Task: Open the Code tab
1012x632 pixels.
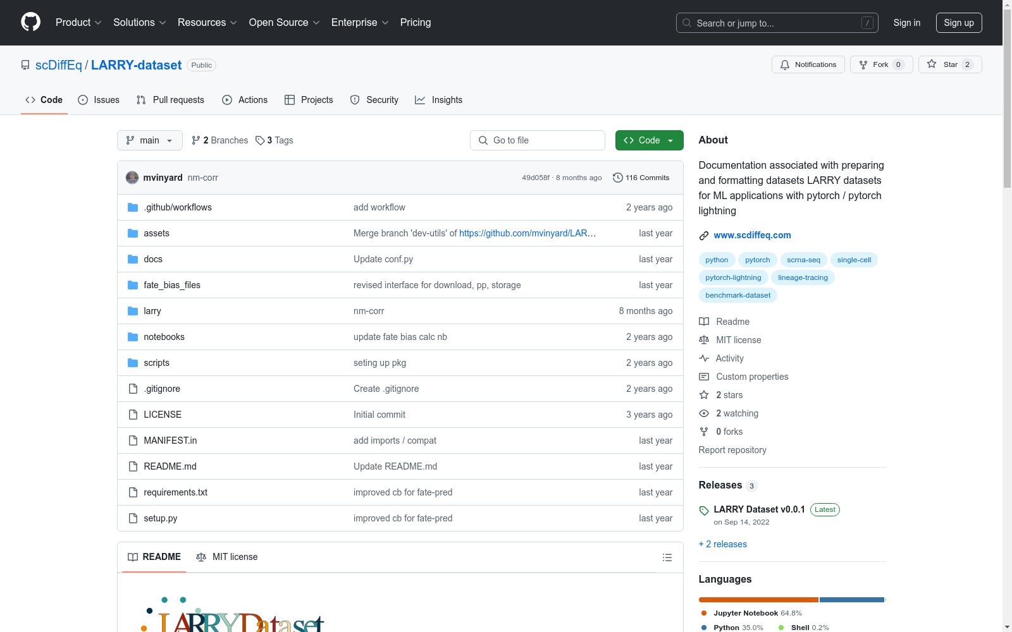Action: (x=44, y=100)
